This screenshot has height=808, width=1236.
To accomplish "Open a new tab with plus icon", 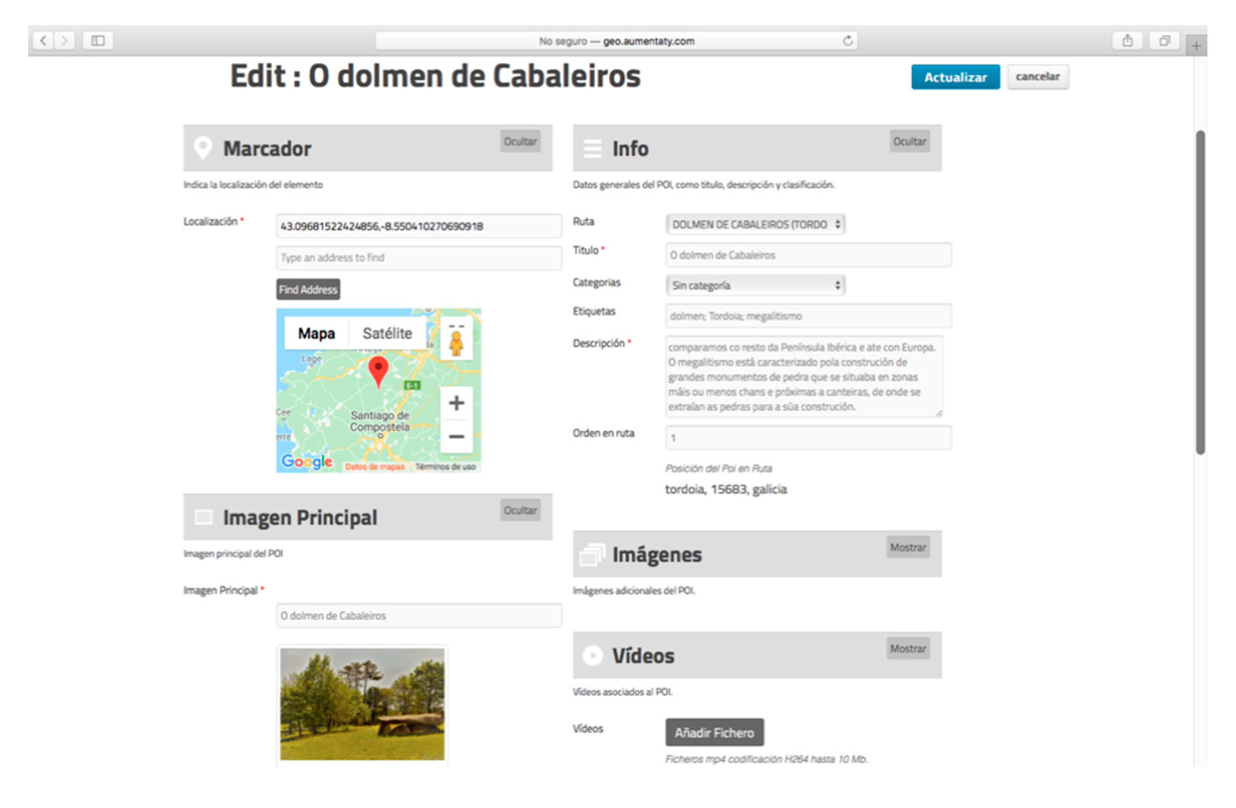I will (1196, 46).
